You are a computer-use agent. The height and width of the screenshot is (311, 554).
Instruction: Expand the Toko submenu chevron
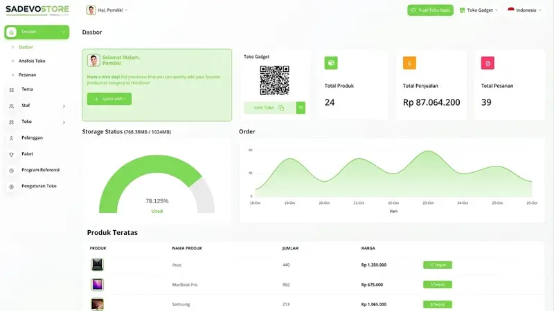(64, 122)
